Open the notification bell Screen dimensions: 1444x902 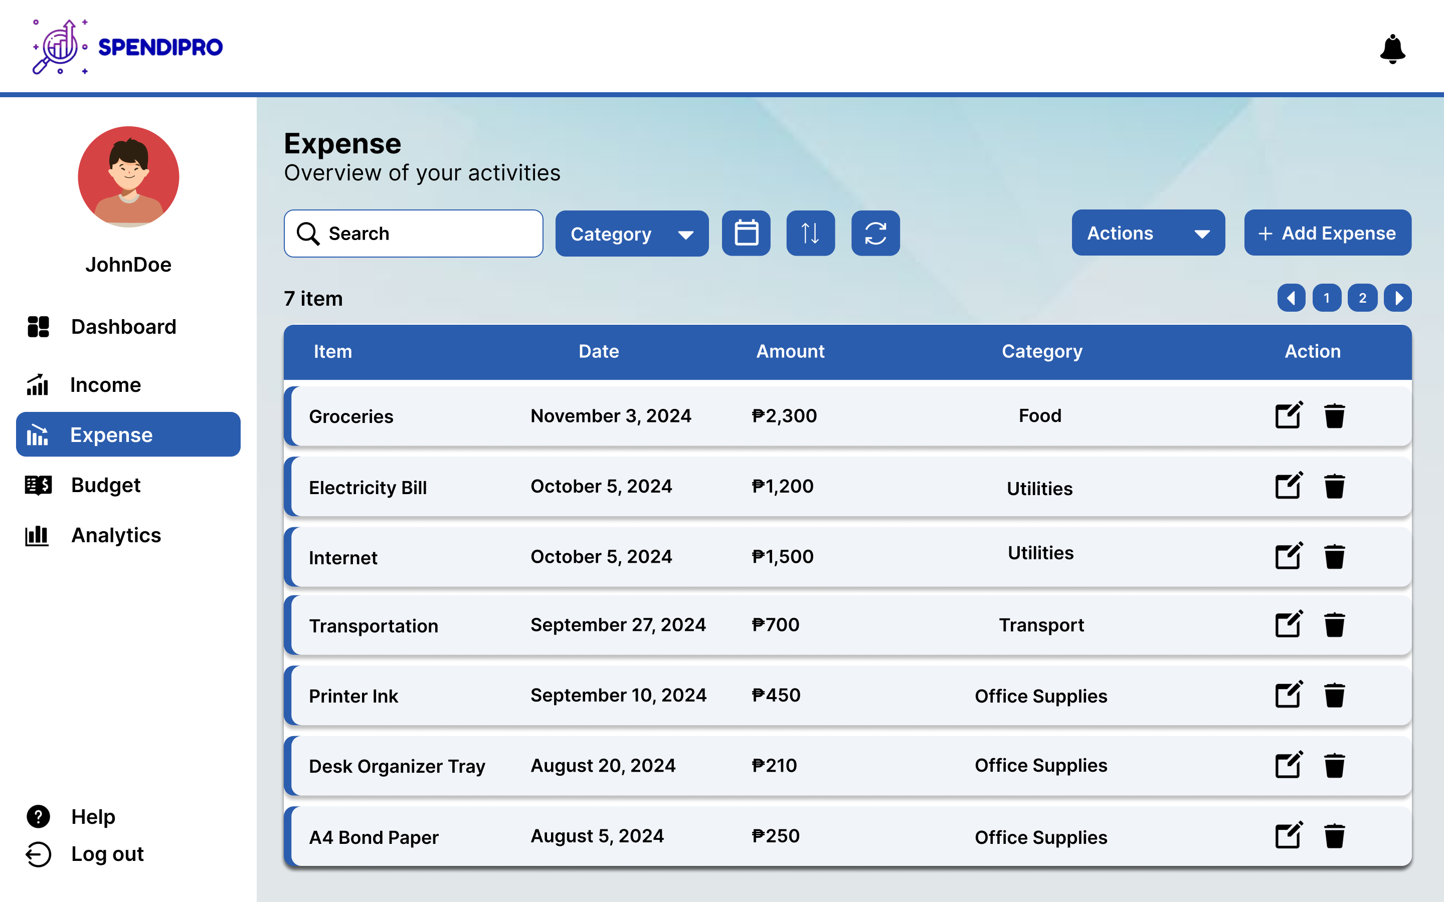[x=1392, y=49]
